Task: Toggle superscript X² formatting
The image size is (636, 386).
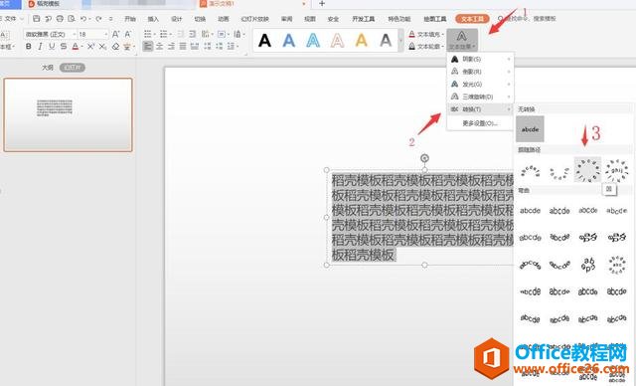Action: click(x=90, y=47)
